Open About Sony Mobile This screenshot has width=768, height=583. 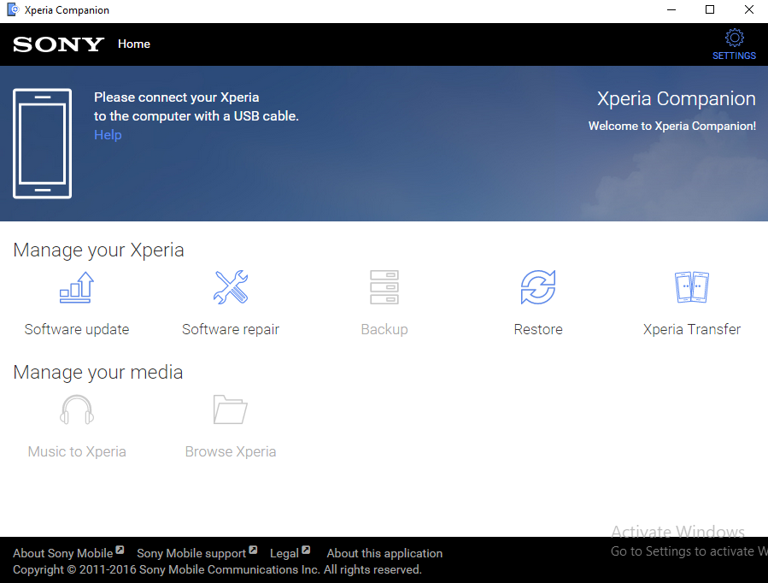[62, 553]
